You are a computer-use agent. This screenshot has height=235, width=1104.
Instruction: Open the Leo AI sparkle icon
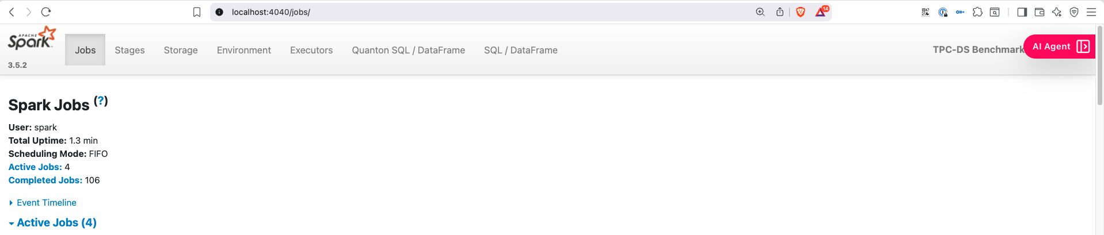1057,12
